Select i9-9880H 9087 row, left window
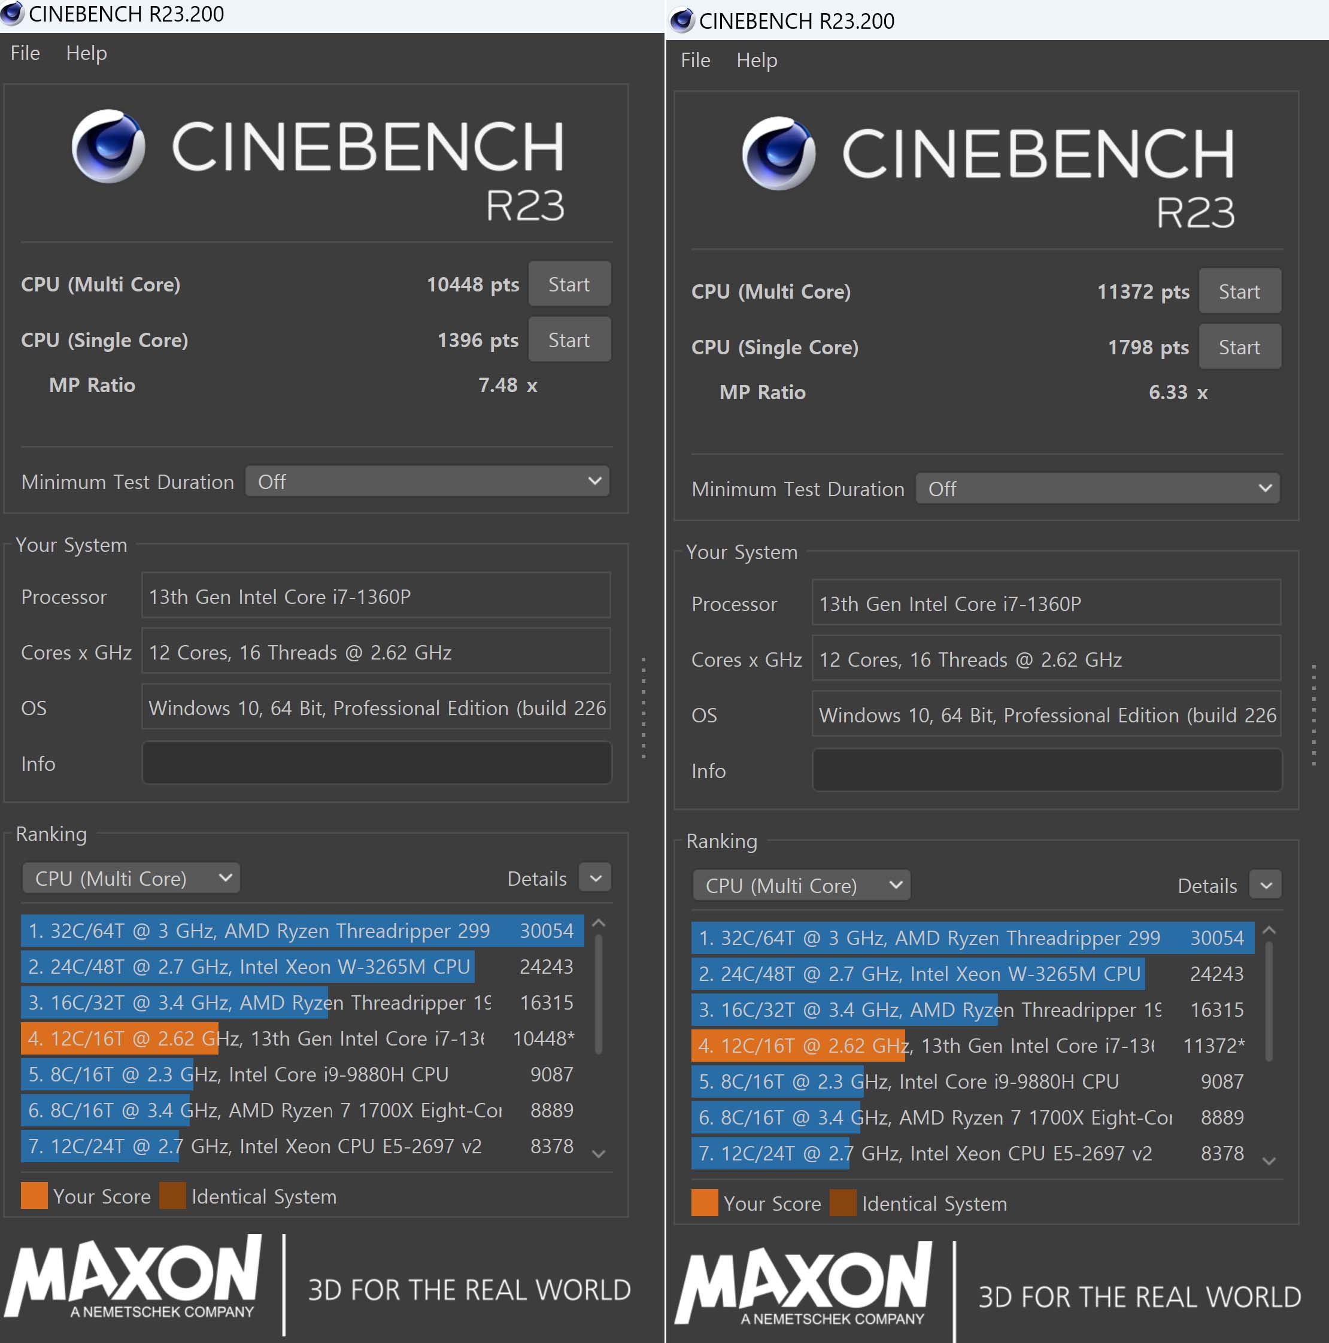Viewport: 1329px width, 1343px height. tap(302, 1074)
